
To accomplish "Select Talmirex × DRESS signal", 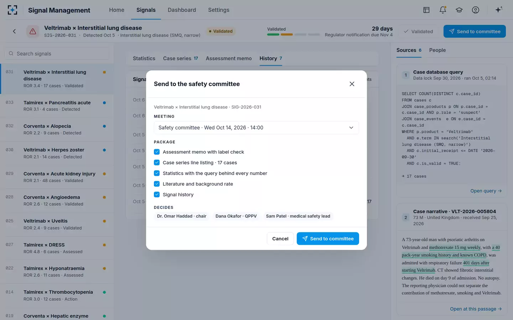I will click(57, 248).
